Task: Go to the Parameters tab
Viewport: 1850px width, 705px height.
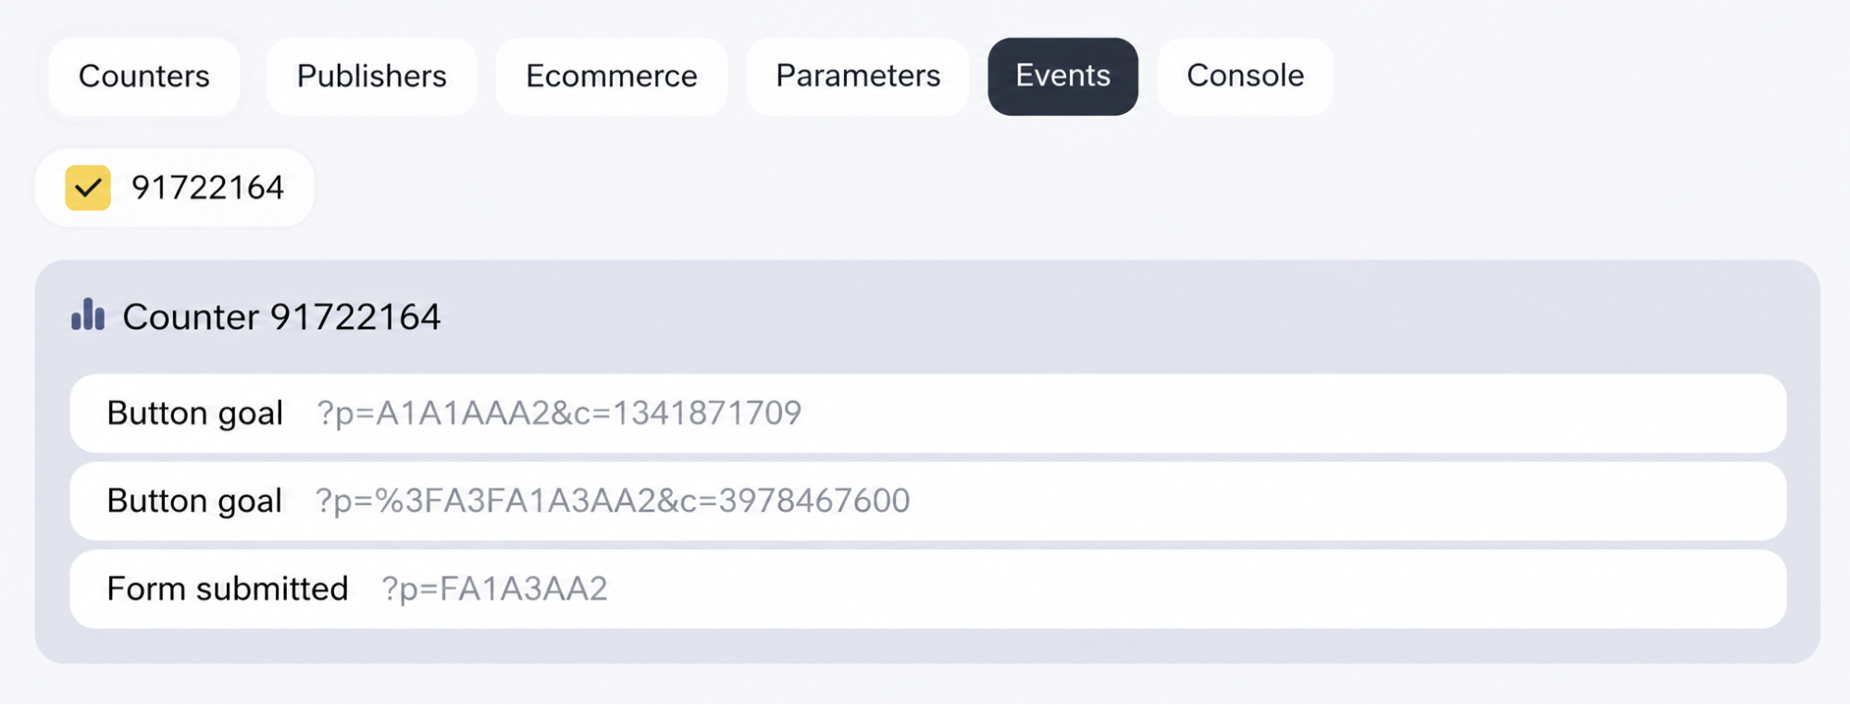Action: (858, 76)
